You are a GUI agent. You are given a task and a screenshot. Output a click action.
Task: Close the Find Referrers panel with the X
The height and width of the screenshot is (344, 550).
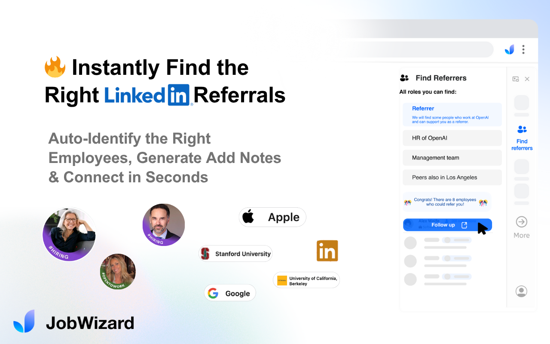coord(527,79)
